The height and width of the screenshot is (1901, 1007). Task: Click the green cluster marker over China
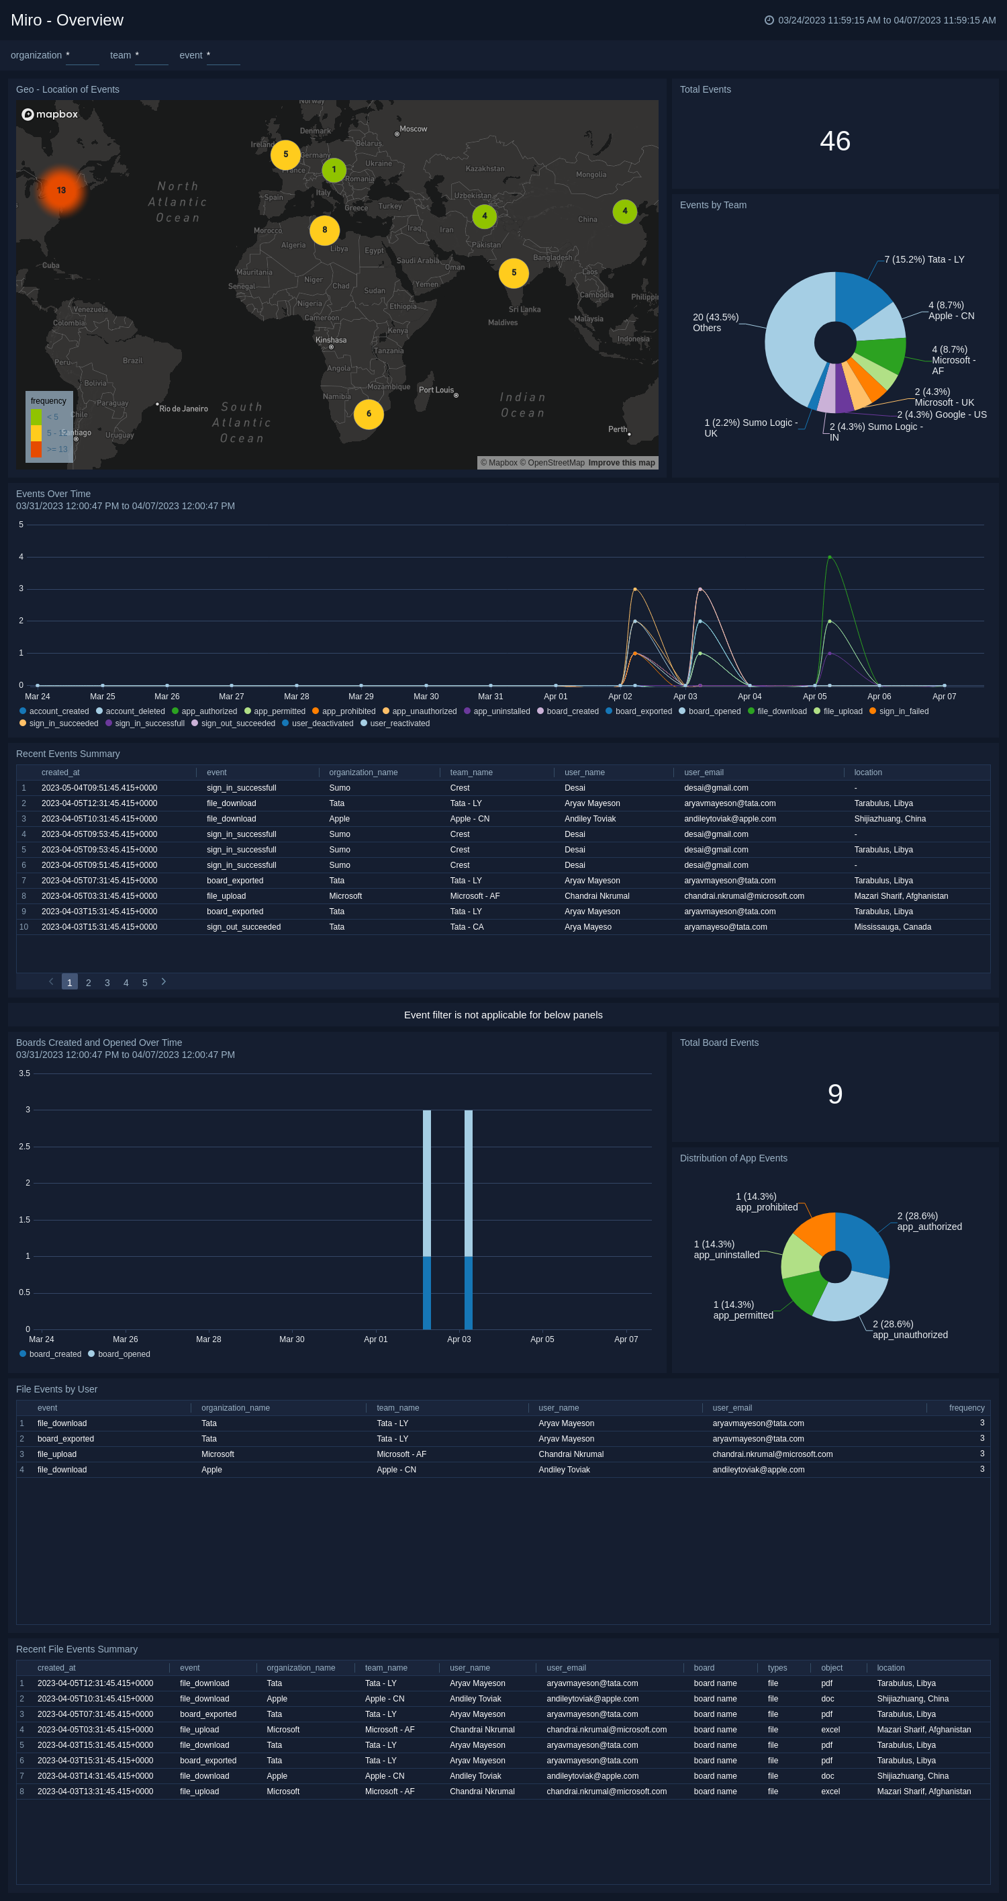coord(625,211)
